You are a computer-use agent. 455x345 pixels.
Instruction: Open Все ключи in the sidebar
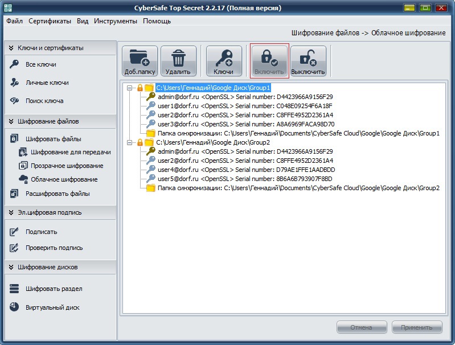pos(41,64)
